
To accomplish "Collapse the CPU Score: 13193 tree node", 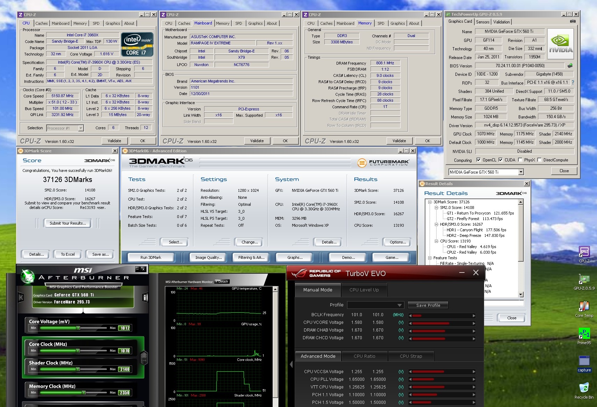I will pyautogui.click(x=436, y=241).
